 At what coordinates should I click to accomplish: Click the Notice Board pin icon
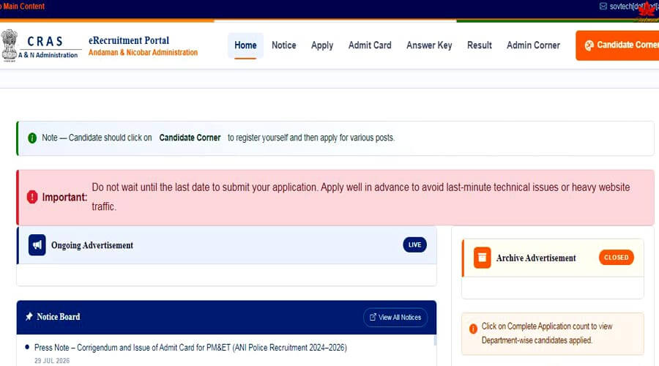29,317
